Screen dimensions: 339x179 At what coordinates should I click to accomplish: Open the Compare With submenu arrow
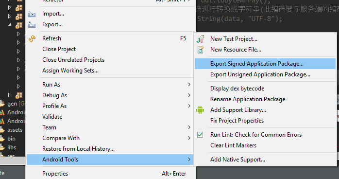[x=189, y=138]
